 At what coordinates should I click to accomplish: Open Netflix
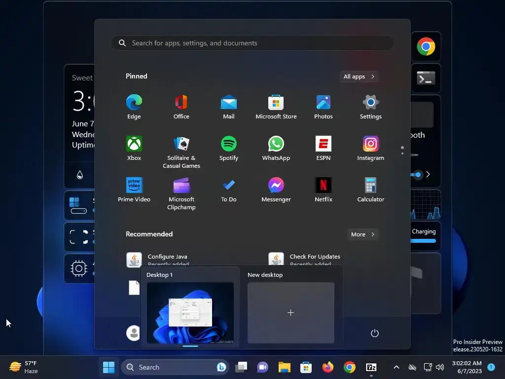(x=324, y=190)
